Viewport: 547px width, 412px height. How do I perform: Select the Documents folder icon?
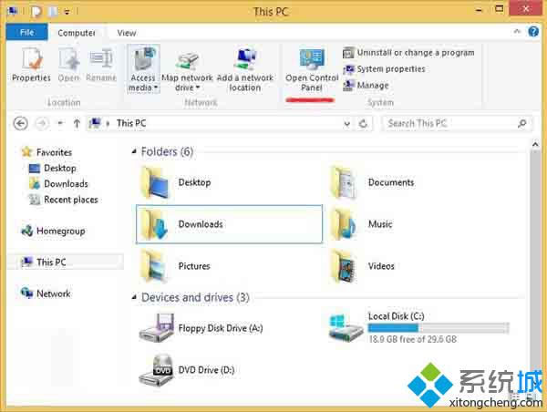pos(345,183)
